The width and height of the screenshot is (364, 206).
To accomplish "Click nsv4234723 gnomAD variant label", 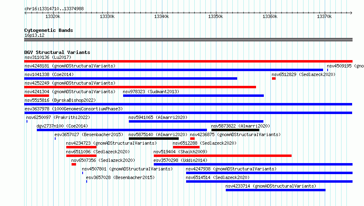I will (x=111, y=143).
